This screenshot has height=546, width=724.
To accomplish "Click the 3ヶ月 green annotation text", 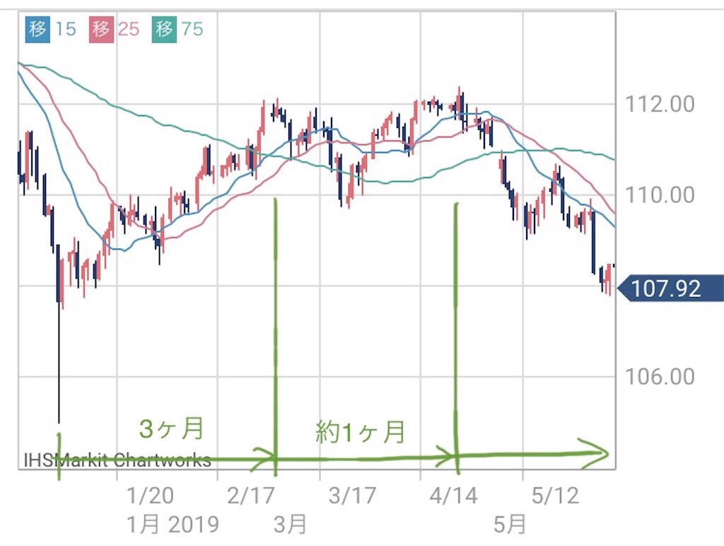I will 171,428.
